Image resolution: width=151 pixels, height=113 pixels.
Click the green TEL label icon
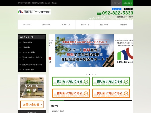(x=99, y=14)
